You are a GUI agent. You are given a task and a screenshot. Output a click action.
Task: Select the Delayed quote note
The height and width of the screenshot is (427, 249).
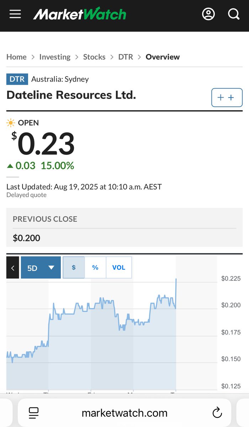click(x=26, y=195)
